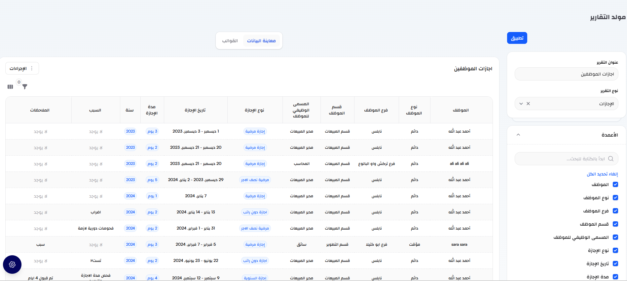The width and height of the screenshot is (627, 281).
Task: Uncheck the مدة الإجازة column checkbox
Action: (615, 277)
